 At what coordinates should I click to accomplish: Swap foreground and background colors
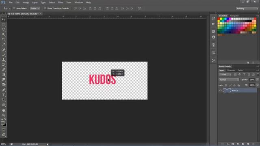(5, 119)
